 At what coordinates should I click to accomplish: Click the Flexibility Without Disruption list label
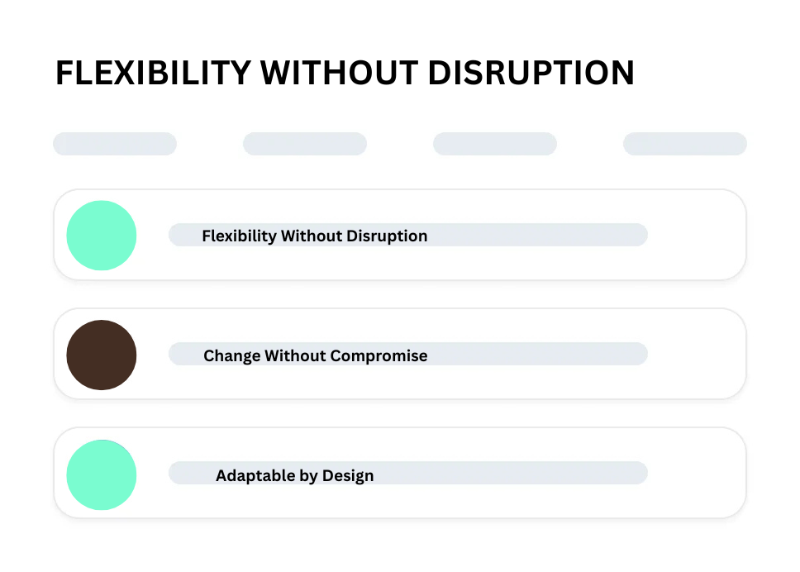coord(314,236)
